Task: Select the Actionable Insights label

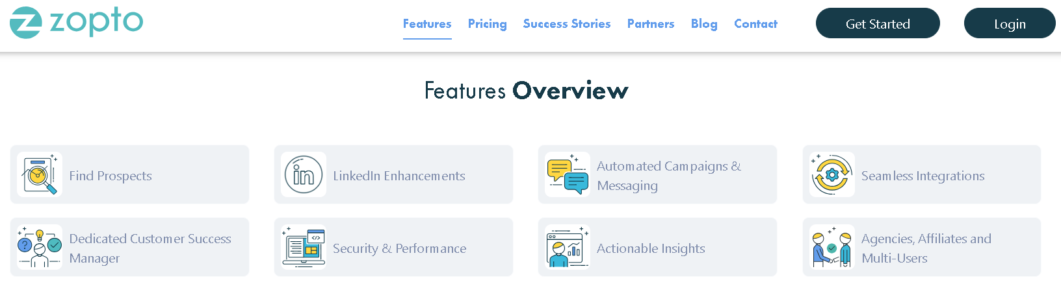Action: [651, 248]
